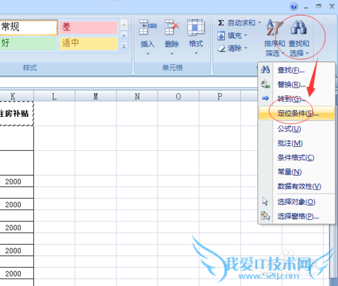Screen dimensions: 338x286
Task: Select column K header
Action: click(17, 96)
